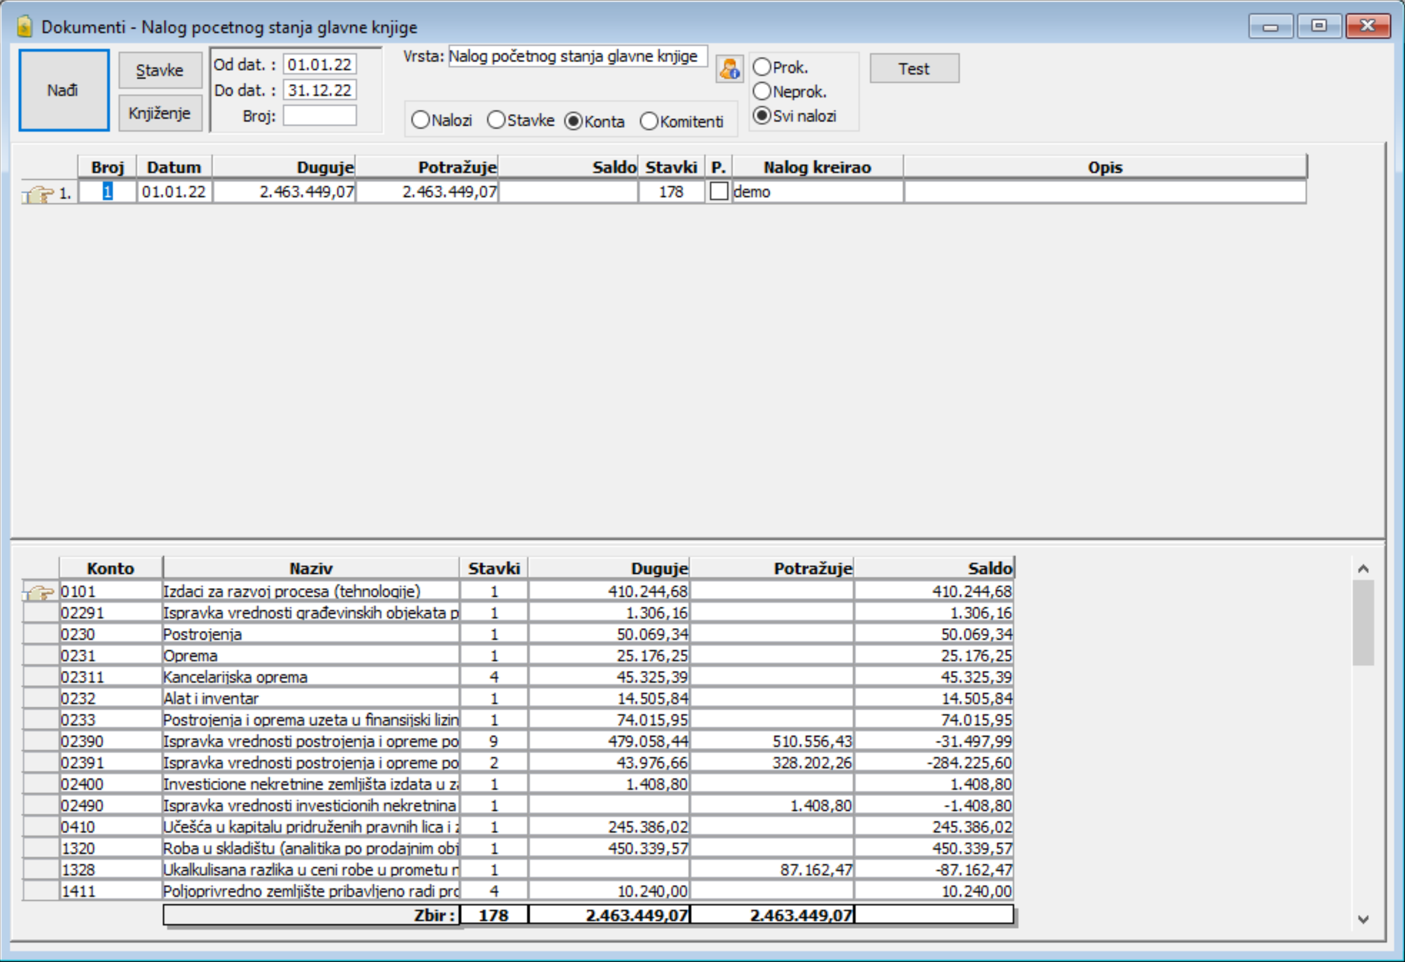Click the hand pointer beside konto 0101
Screen dimensions: 1405x962
click(x=41, y=592)
